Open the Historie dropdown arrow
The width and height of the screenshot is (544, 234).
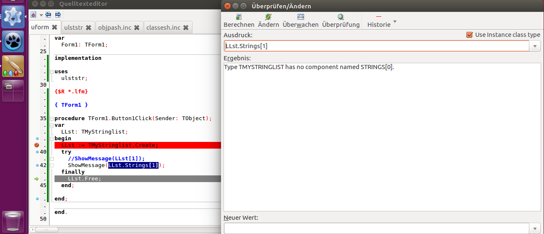tap(395, 22)
